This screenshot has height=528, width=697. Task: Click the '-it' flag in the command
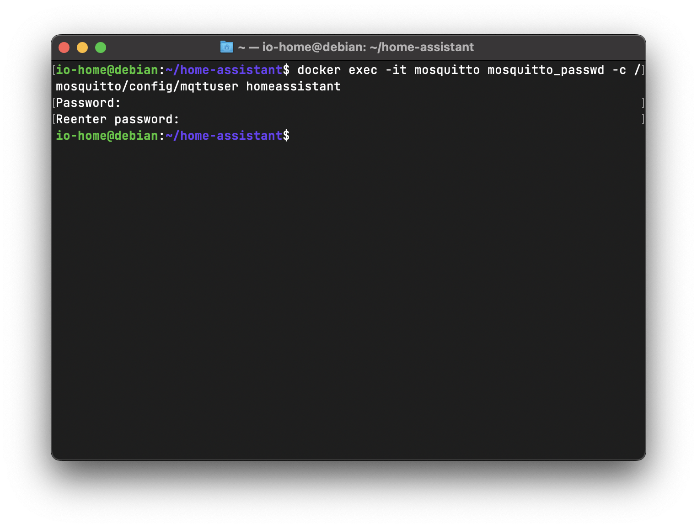pyautogui.click(x=396, y=70)
